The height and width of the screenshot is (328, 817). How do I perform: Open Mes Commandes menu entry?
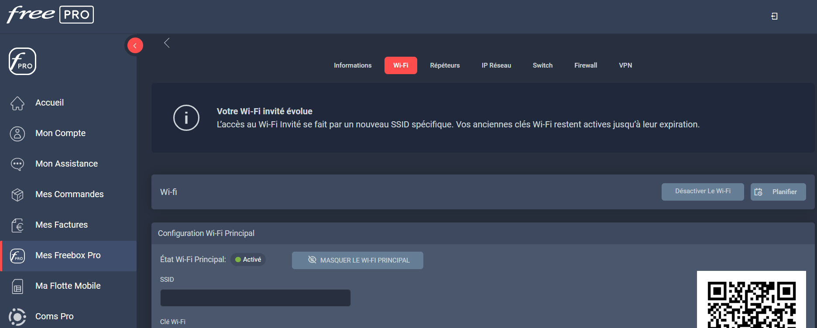[69, 195]
